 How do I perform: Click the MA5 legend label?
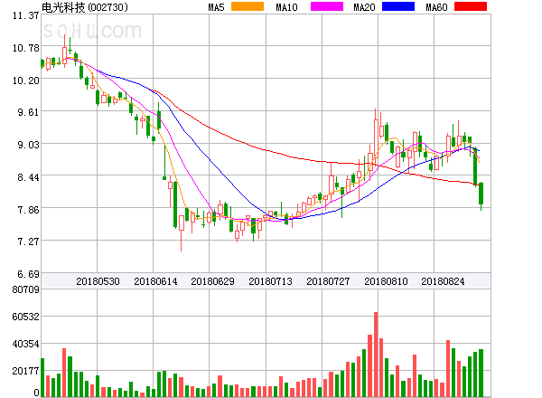[216, 7]
